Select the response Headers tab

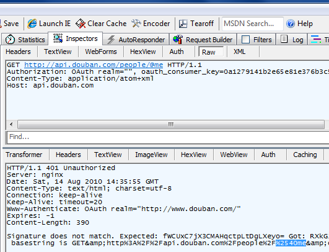[68, 155]
